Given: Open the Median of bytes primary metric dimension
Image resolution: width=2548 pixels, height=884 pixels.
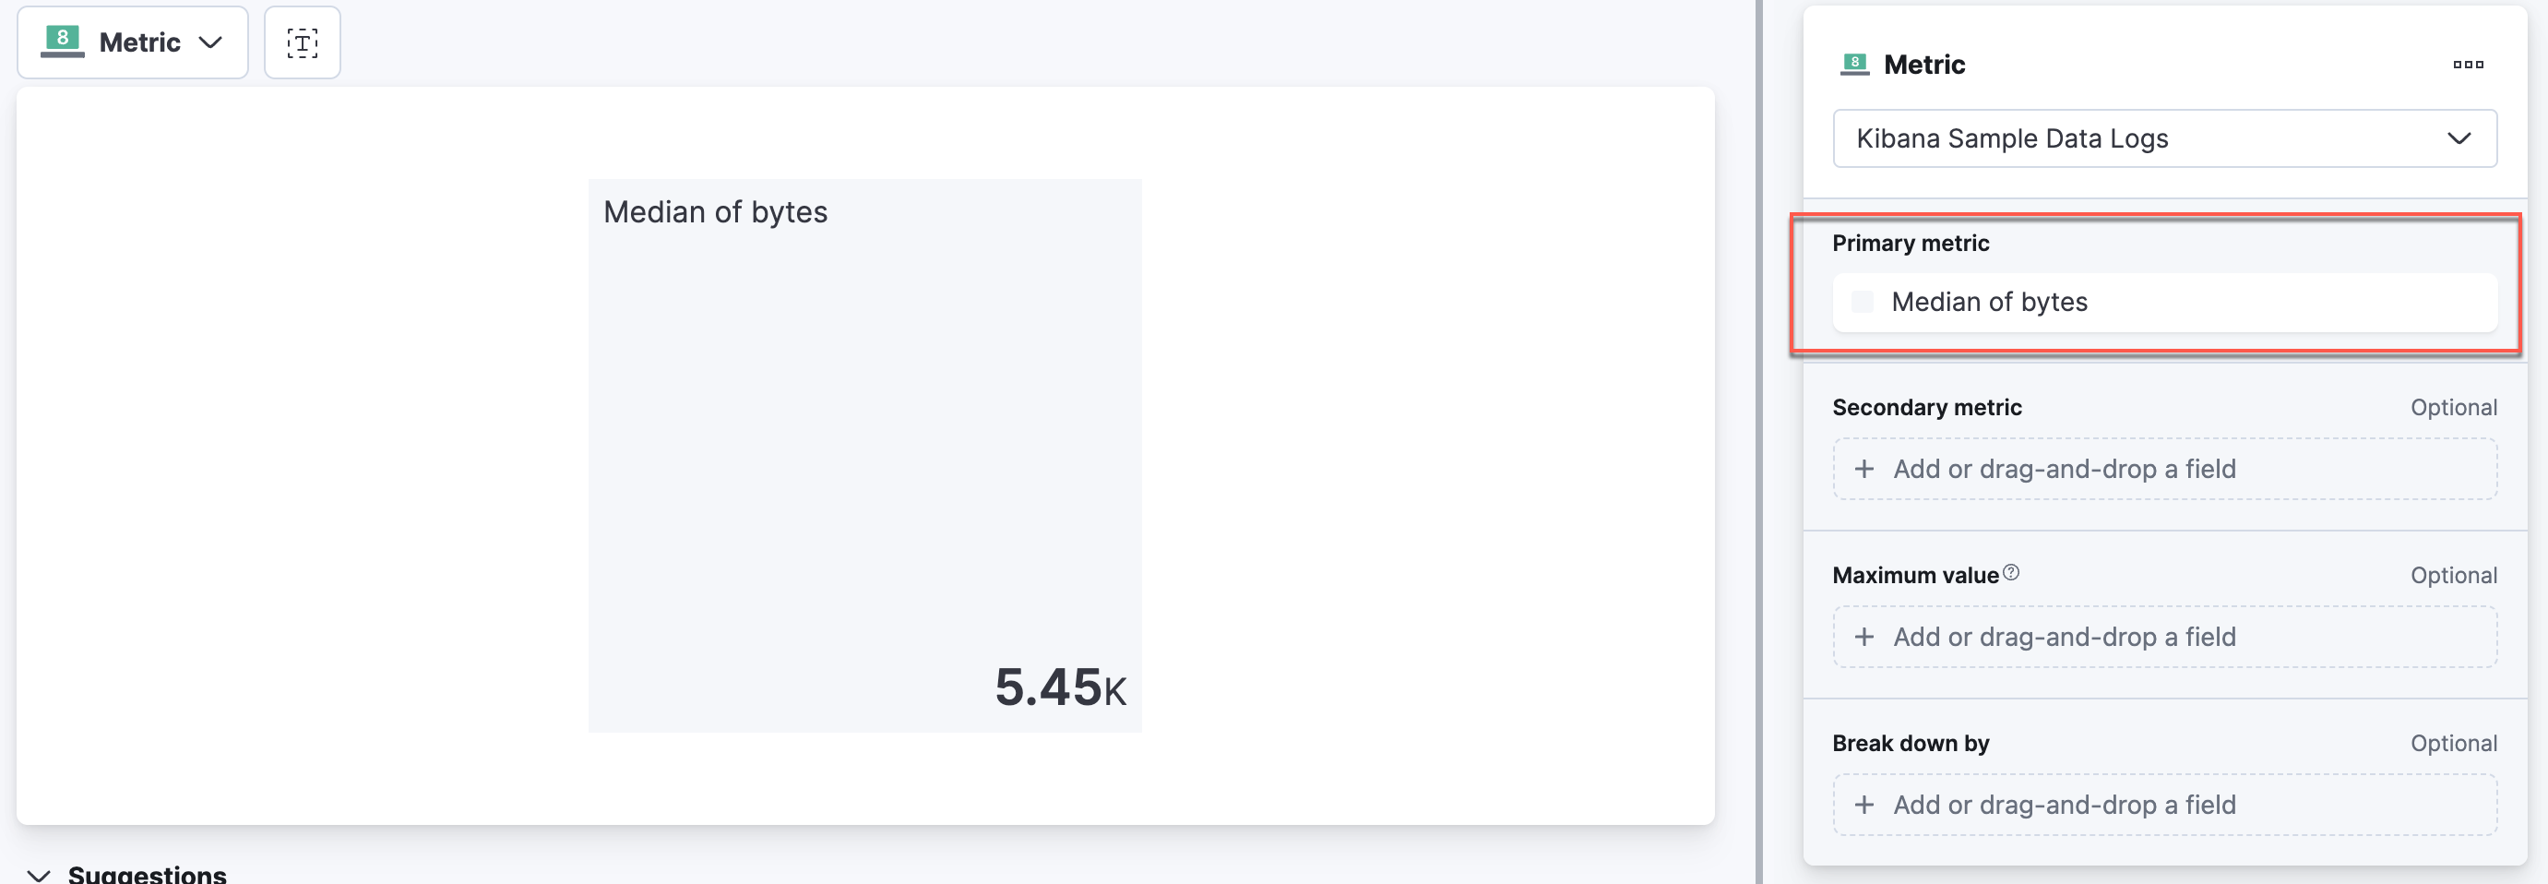Looking at the screenshot, I should 2164,302.
